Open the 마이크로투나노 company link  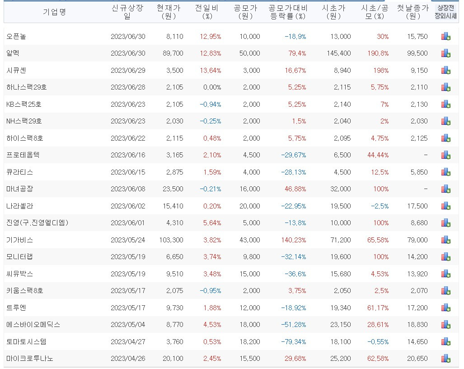[x=29, y=358]
